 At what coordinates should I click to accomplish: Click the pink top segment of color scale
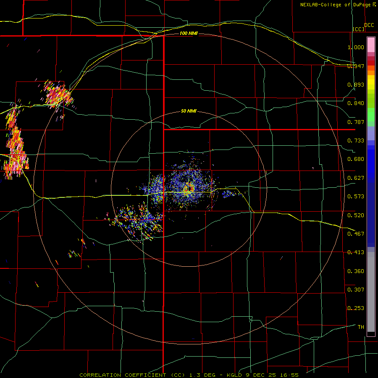[371, 45]
